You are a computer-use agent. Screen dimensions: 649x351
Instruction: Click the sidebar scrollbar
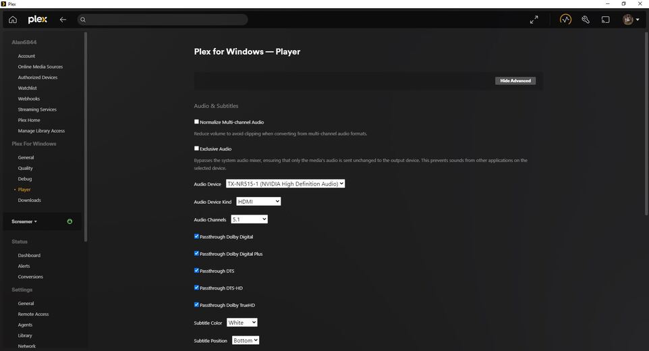click(86, 136)
